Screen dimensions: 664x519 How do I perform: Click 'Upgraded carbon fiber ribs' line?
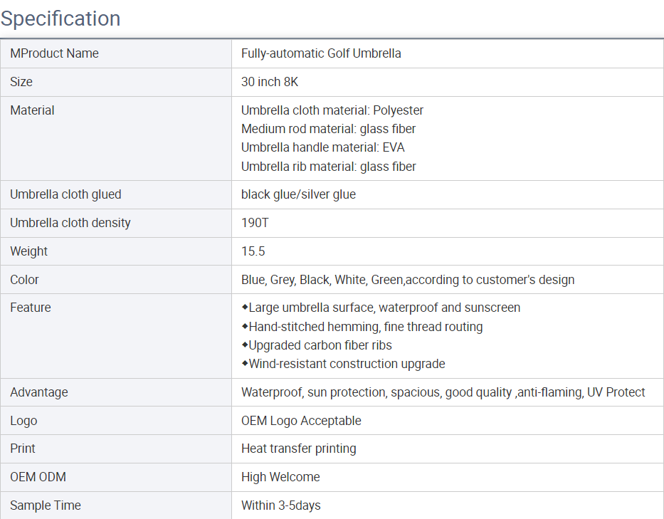coord(317,345)
